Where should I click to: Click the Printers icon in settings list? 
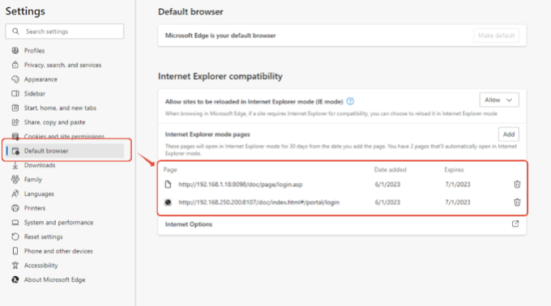15,208
